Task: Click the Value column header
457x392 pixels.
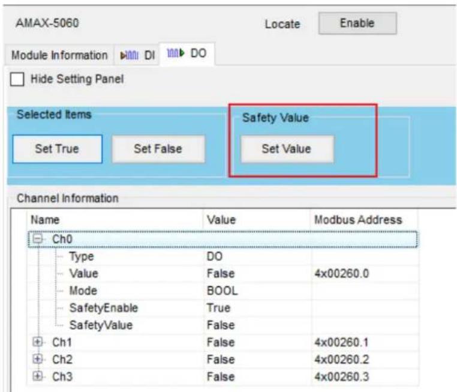Action: click(257, 220)
